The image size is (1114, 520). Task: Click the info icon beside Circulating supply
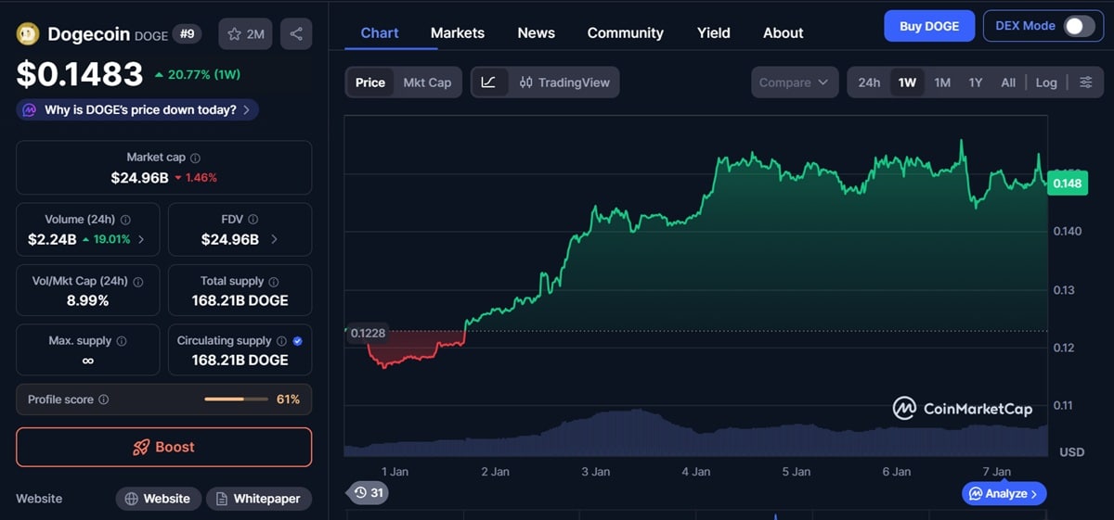[281, 341]
